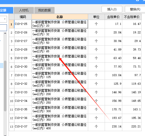Select row number 13 header
The height and width of the screenshot is (136, 145).
[12, 127]
